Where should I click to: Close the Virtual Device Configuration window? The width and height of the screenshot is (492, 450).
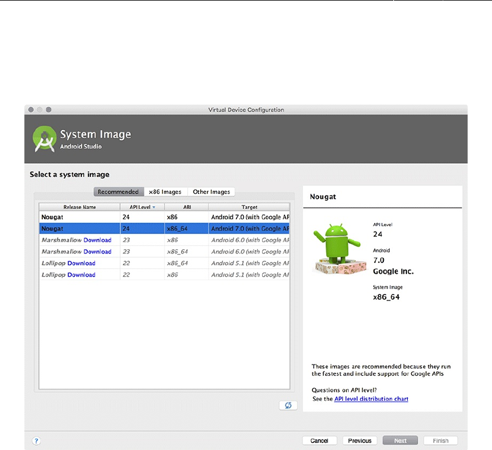click(x=31, y=109)
